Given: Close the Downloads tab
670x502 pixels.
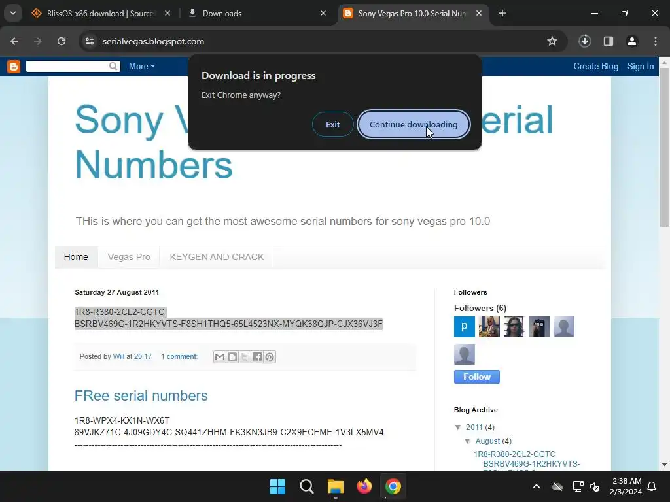Looking at the screenshot, I should tap(323, 13).
